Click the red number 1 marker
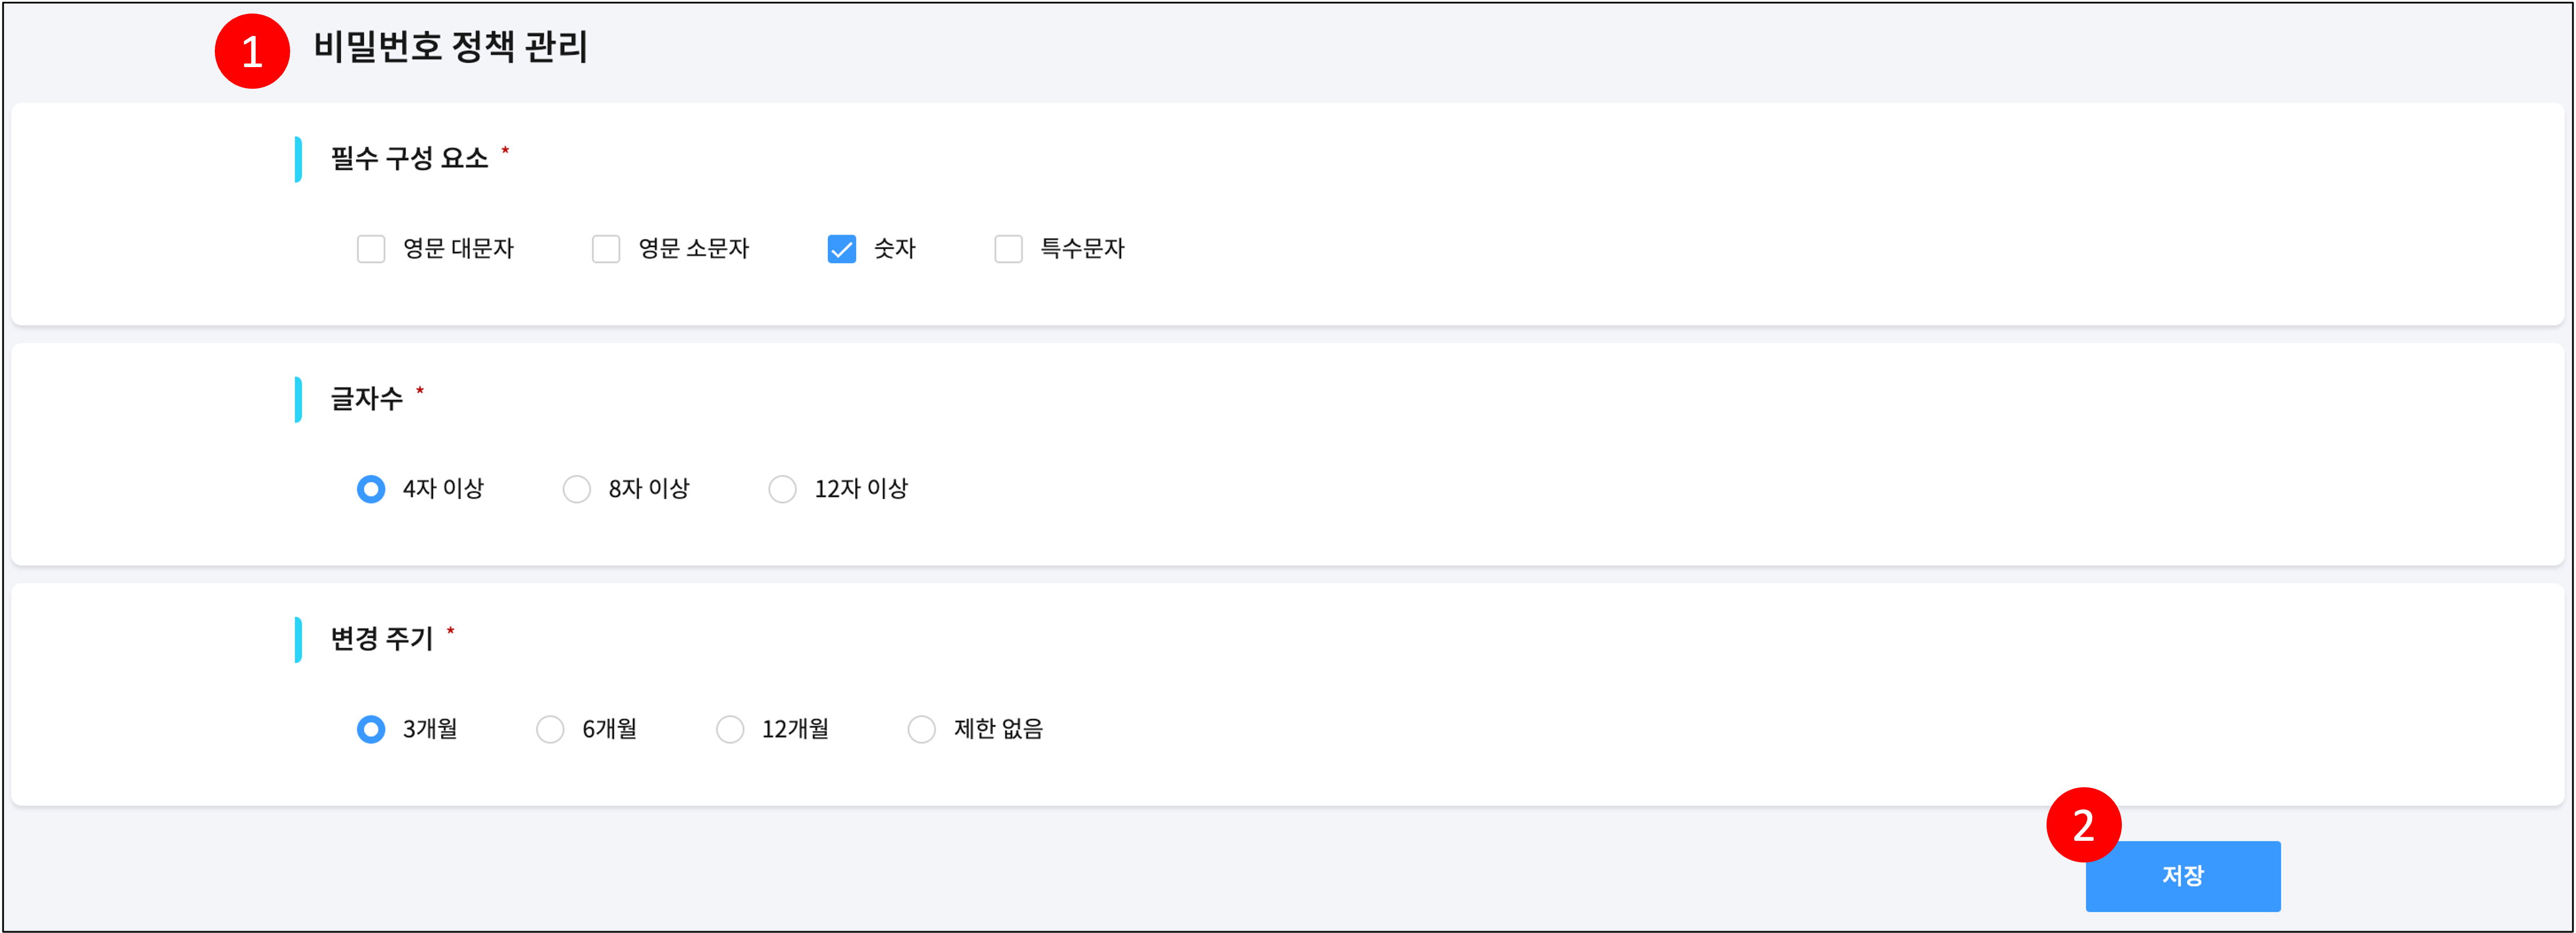 pos(252,51)
